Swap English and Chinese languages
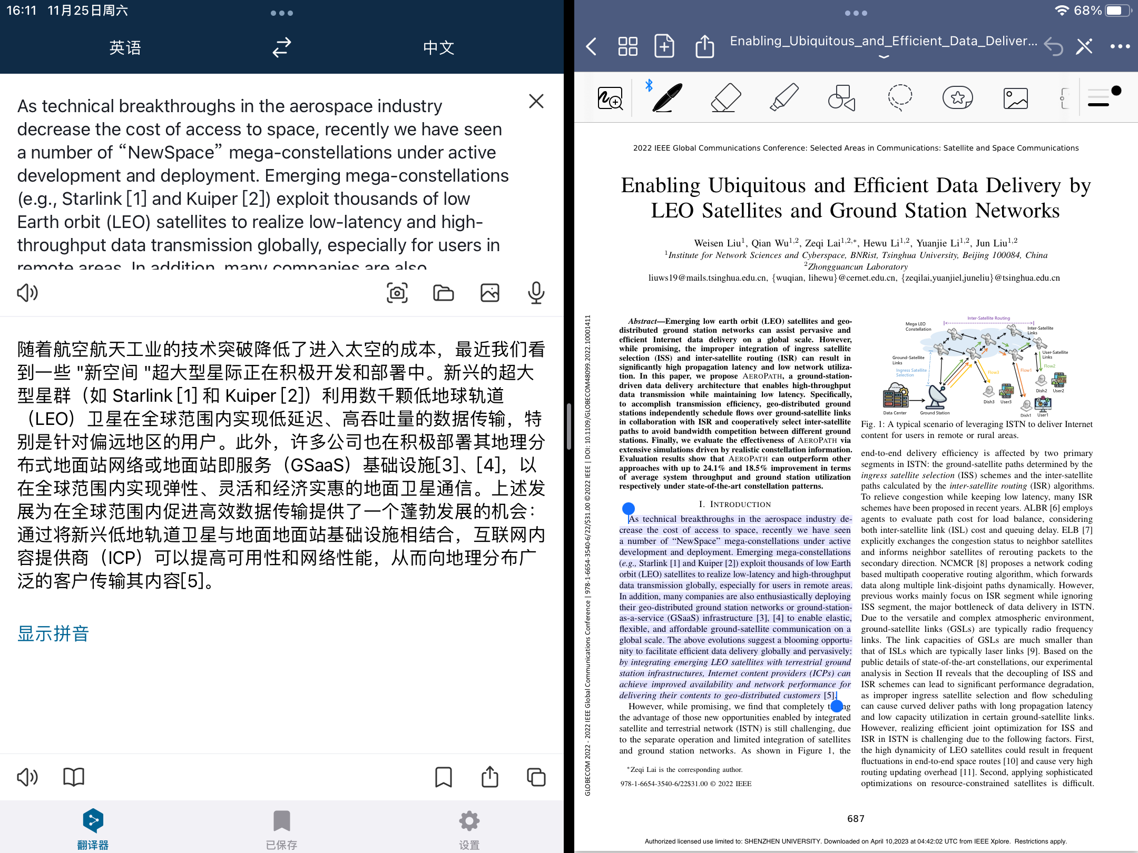 282,47
